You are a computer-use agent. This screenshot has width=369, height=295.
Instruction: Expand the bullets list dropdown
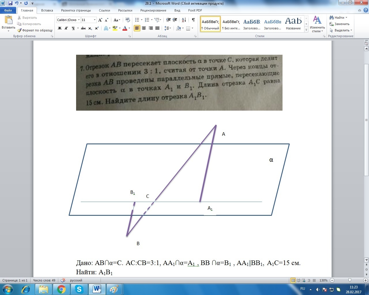[x=142, y=20]
